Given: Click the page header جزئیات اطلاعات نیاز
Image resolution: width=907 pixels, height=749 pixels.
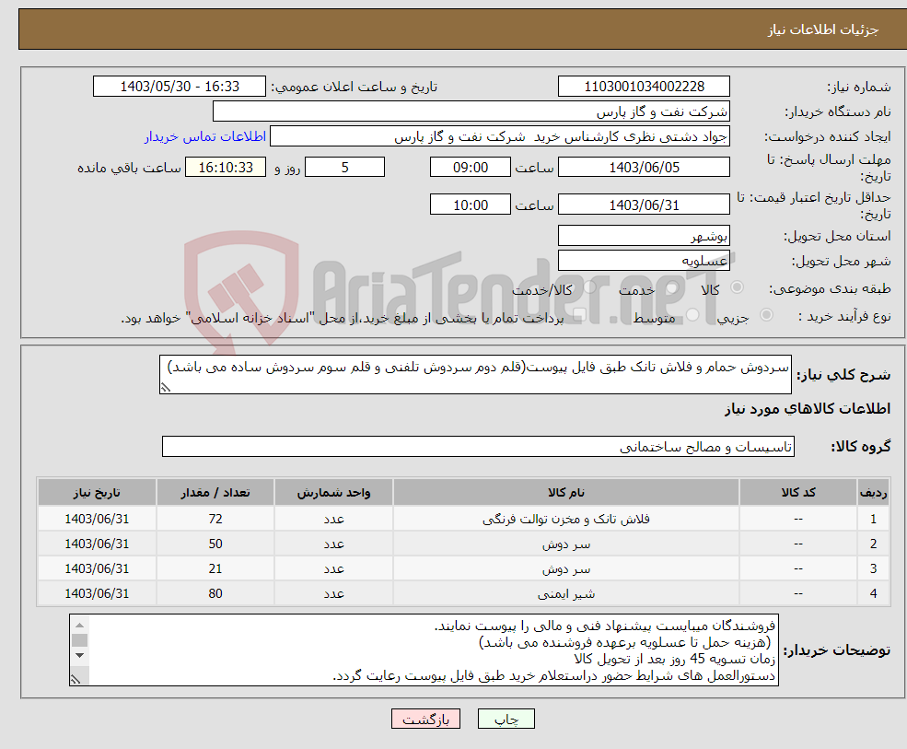Looking at the screenshot, I should pyautogui.click(x=822, y=29).
